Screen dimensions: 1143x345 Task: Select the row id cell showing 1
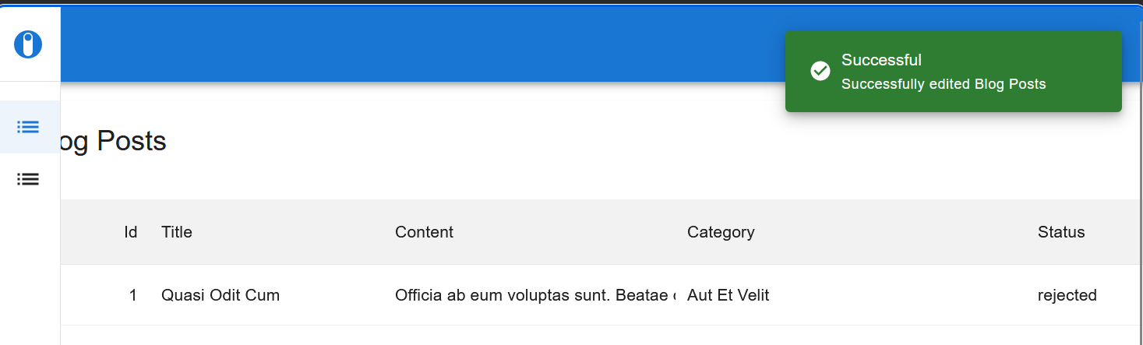[133, 295]
